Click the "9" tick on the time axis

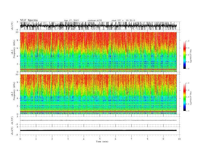tap(163, 139)
